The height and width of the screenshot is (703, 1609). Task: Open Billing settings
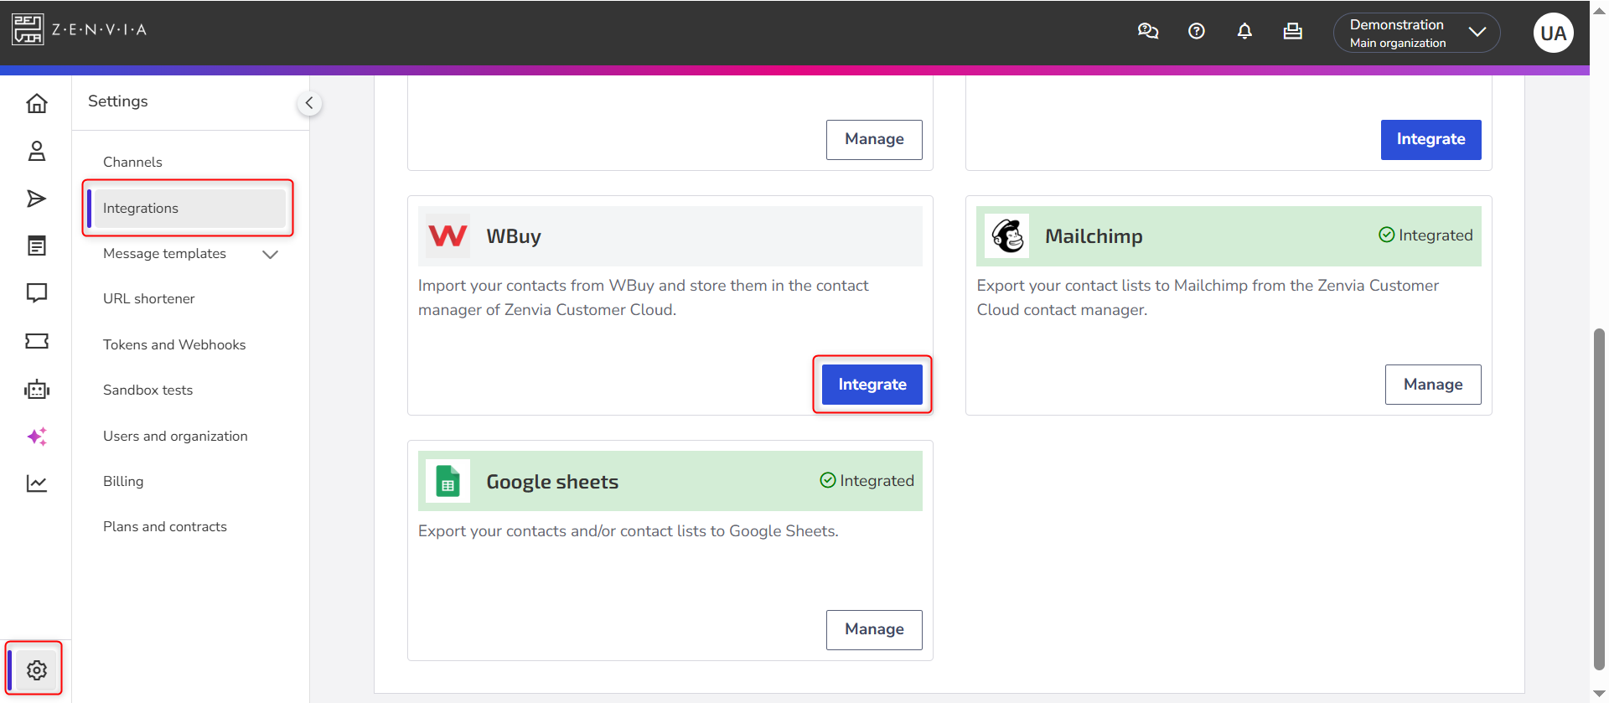(x=123, y=481)
